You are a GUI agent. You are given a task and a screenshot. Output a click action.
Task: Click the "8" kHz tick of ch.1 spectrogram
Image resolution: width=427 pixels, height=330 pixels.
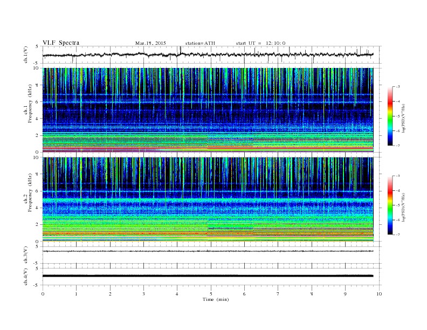click(x=38, y=85)
